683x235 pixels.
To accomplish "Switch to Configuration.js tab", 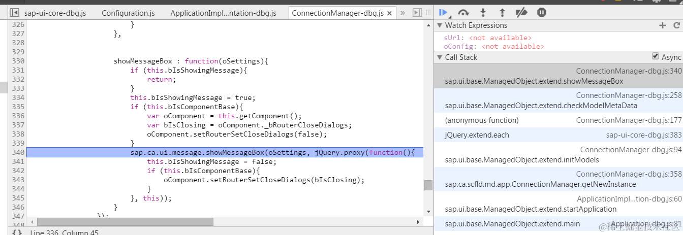I will [x=129, y=13].
